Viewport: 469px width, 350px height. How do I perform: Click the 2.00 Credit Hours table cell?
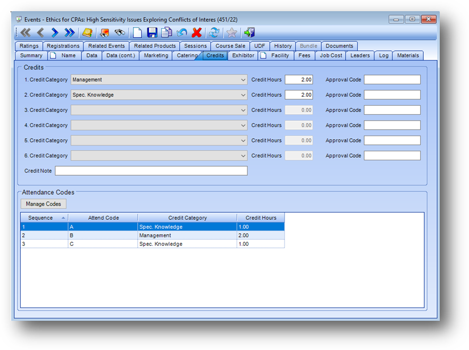[261, 235]
